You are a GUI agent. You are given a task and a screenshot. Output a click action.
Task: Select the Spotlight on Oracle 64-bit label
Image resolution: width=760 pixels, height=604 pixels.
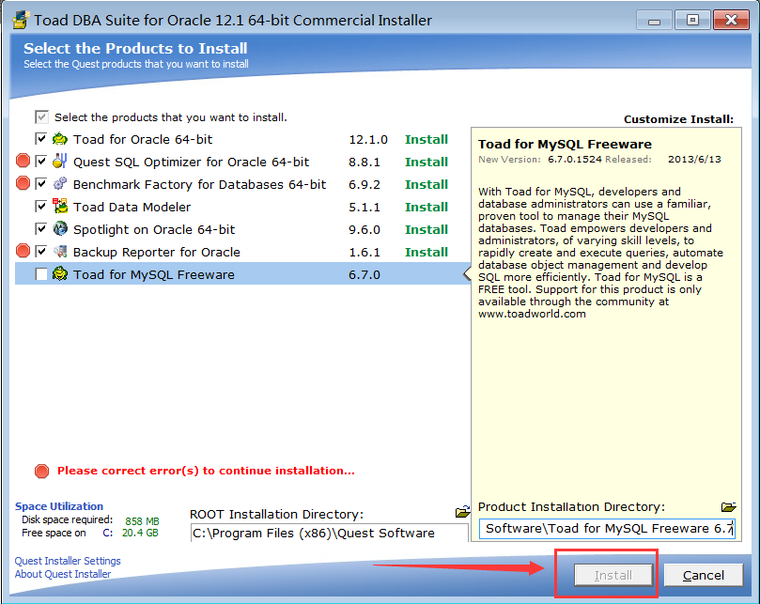point(154,230)
